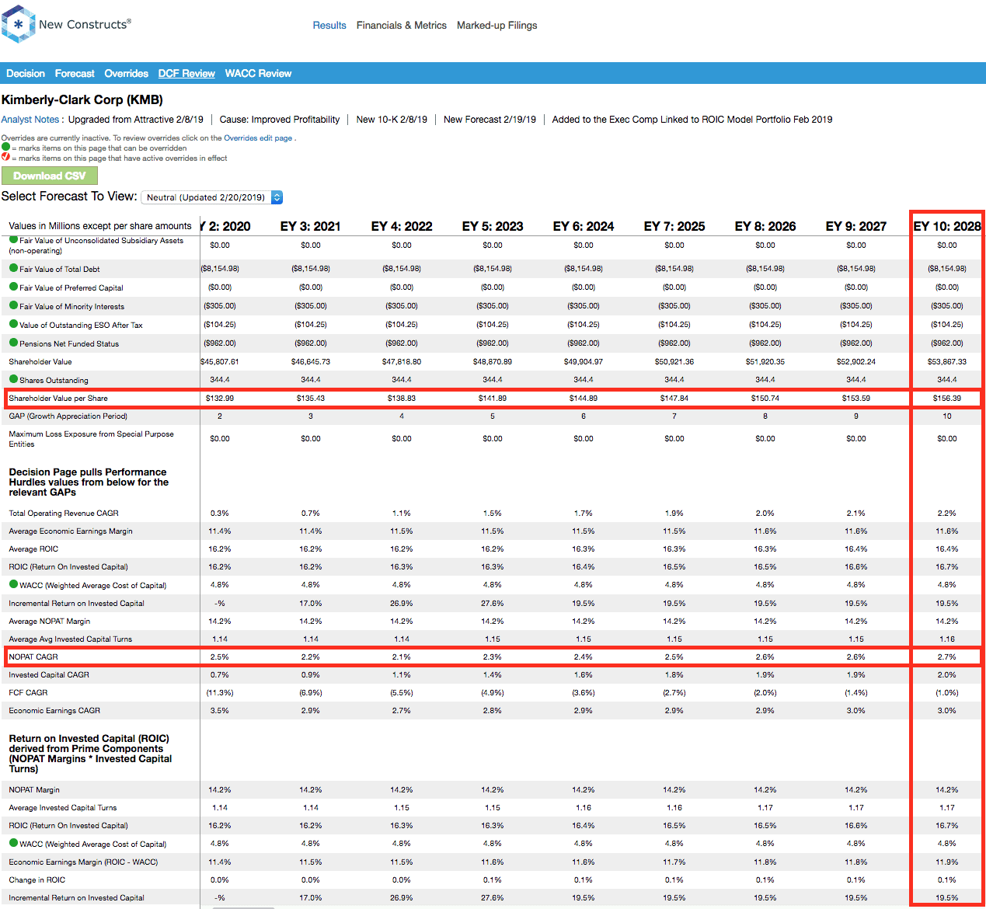
Task: Follow the Analyst Notes link
Action: click(x=30, y=120)
